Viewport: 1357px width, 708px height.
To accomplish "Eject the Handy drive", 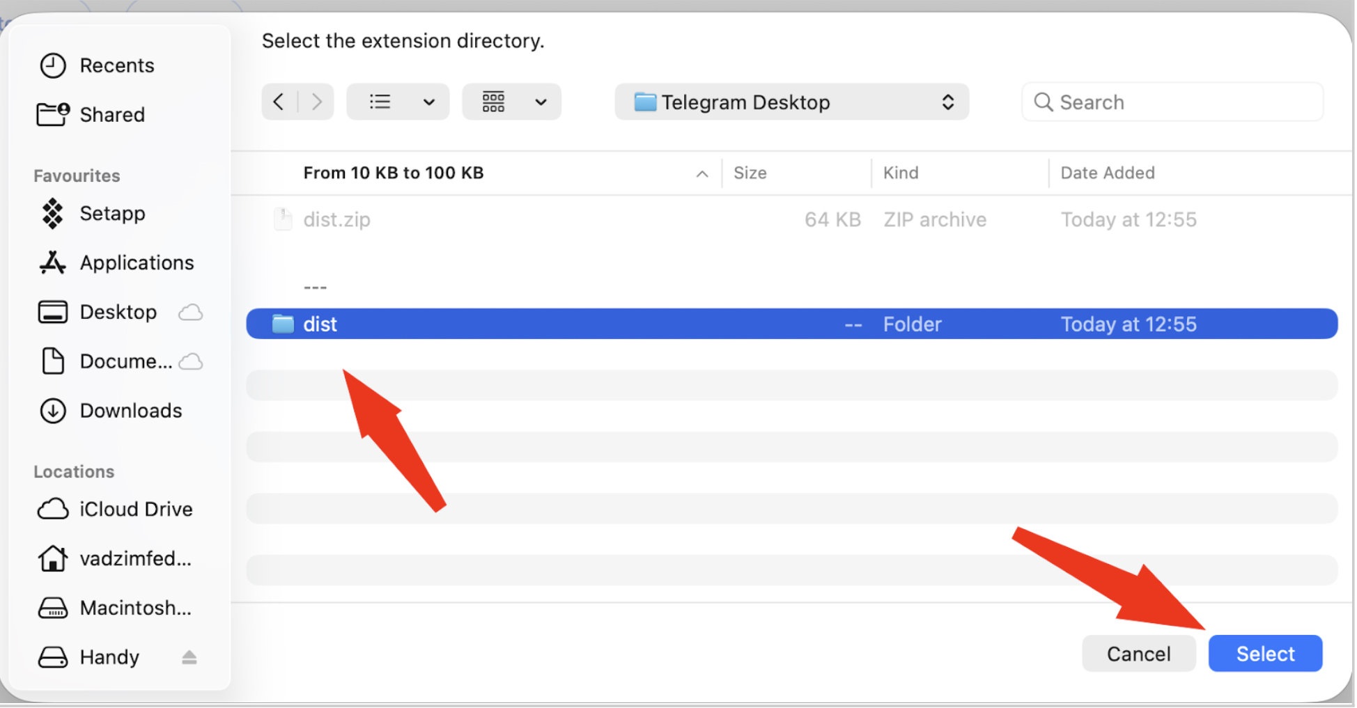I will (189, 657).
